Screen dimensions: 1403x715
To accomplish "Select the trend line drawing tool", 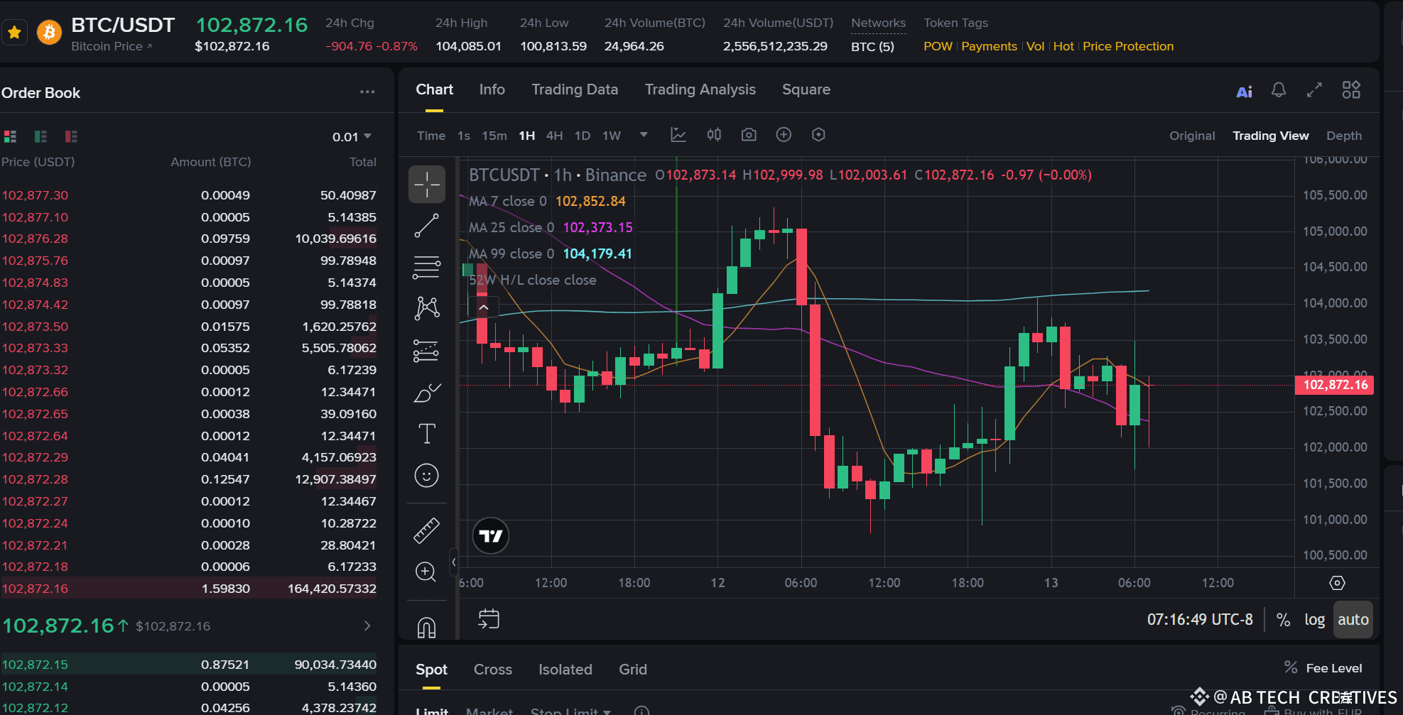I will [427, 226].
